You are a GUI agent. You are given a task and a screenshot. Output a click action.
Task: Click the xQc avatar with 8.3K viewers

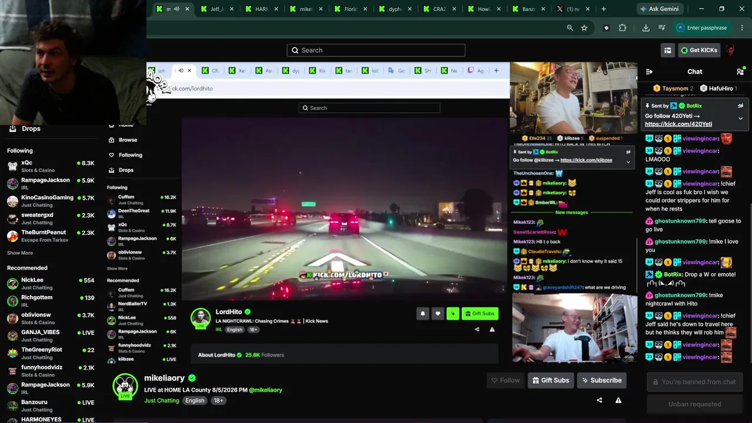12,166
